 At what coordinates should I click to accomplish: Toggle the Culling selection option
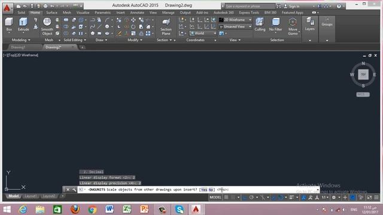(260, 24)
